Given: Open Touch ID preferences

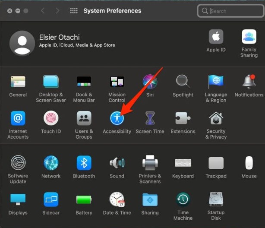Looking at the screenshot, I should (x=51, y=118).
